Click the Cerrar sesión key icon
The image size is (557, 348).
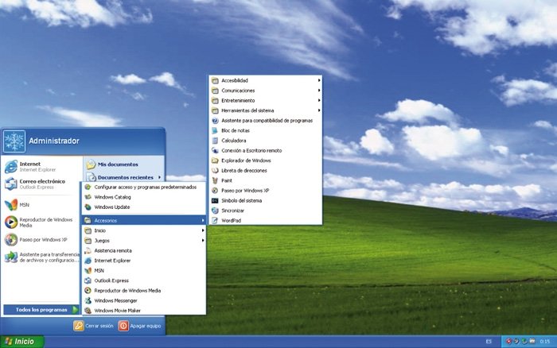point(79,326)
